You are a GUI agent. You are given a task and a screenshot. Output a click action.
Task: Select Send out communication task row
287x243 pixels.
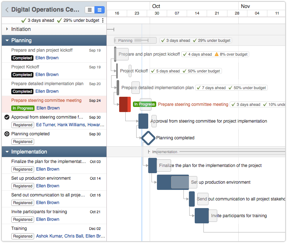pos(54,199)
